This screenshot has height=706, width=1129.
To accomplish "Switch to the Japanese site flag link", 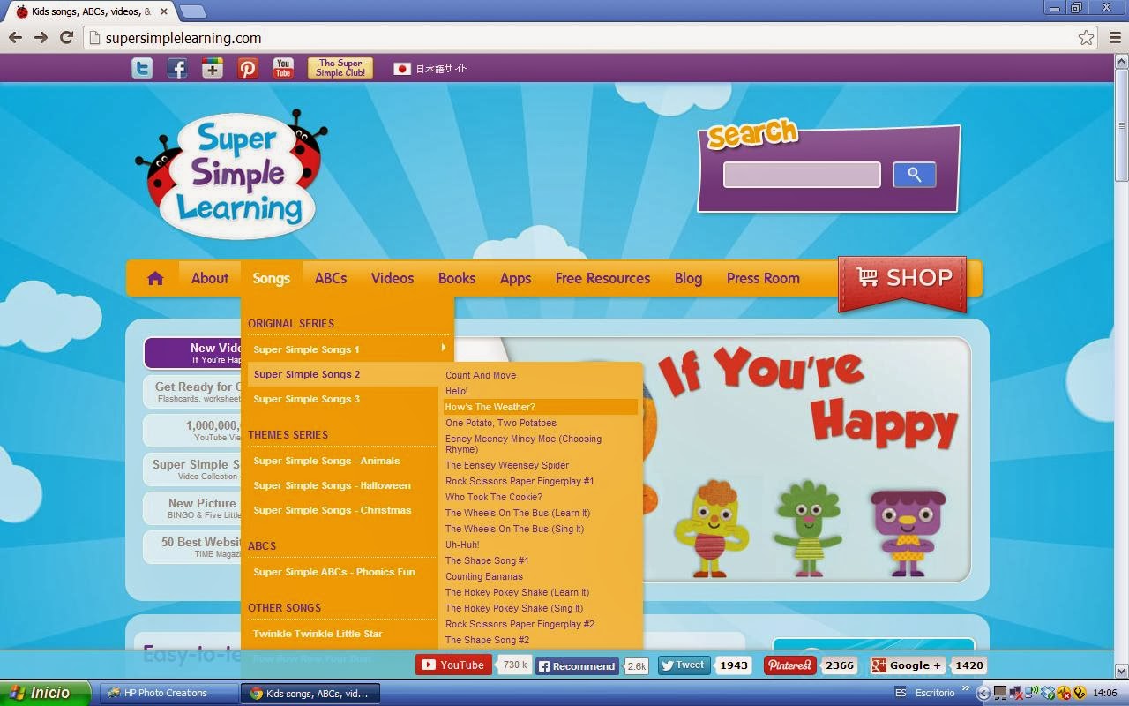I will (x=430, y=69).
